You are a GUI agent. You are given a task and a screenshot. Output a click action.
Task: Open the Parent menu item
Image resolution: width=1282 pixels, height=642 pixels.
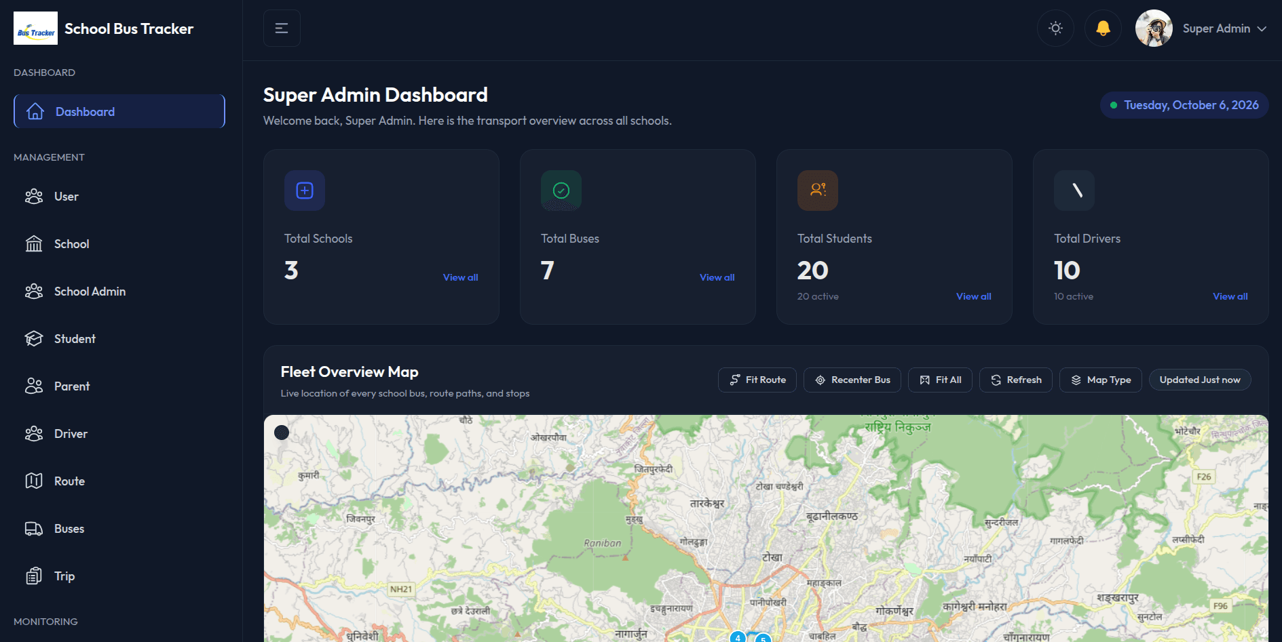pos(119,386)
